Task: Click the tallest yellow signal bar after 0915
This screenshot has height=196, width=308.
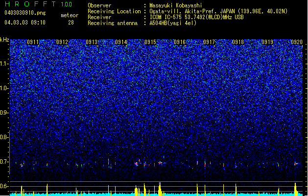Action: click(x=160, y=189)
